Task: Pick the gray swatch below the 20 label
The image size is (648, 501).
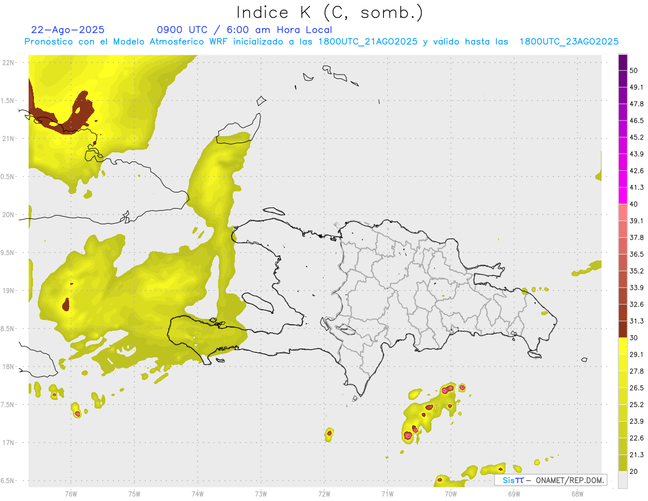Action: click(x=623, y=479)
